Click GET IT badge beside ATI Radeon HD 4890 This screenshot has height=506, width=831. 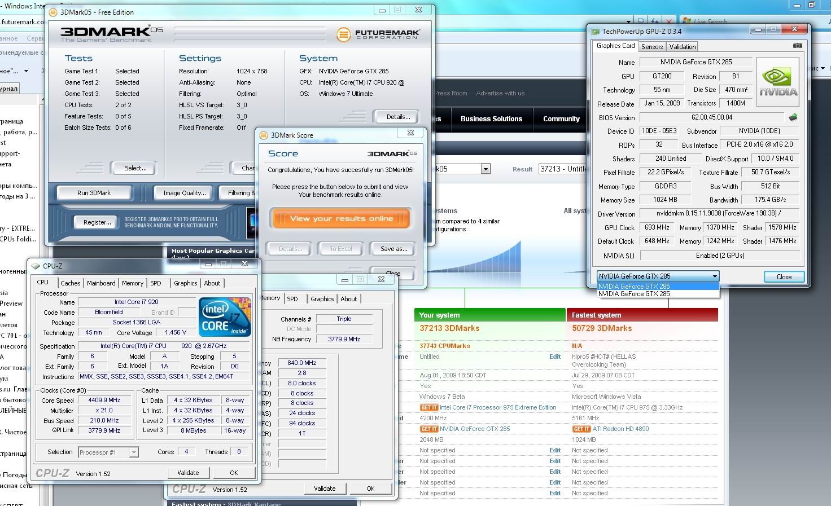click(x=581, y=429)
